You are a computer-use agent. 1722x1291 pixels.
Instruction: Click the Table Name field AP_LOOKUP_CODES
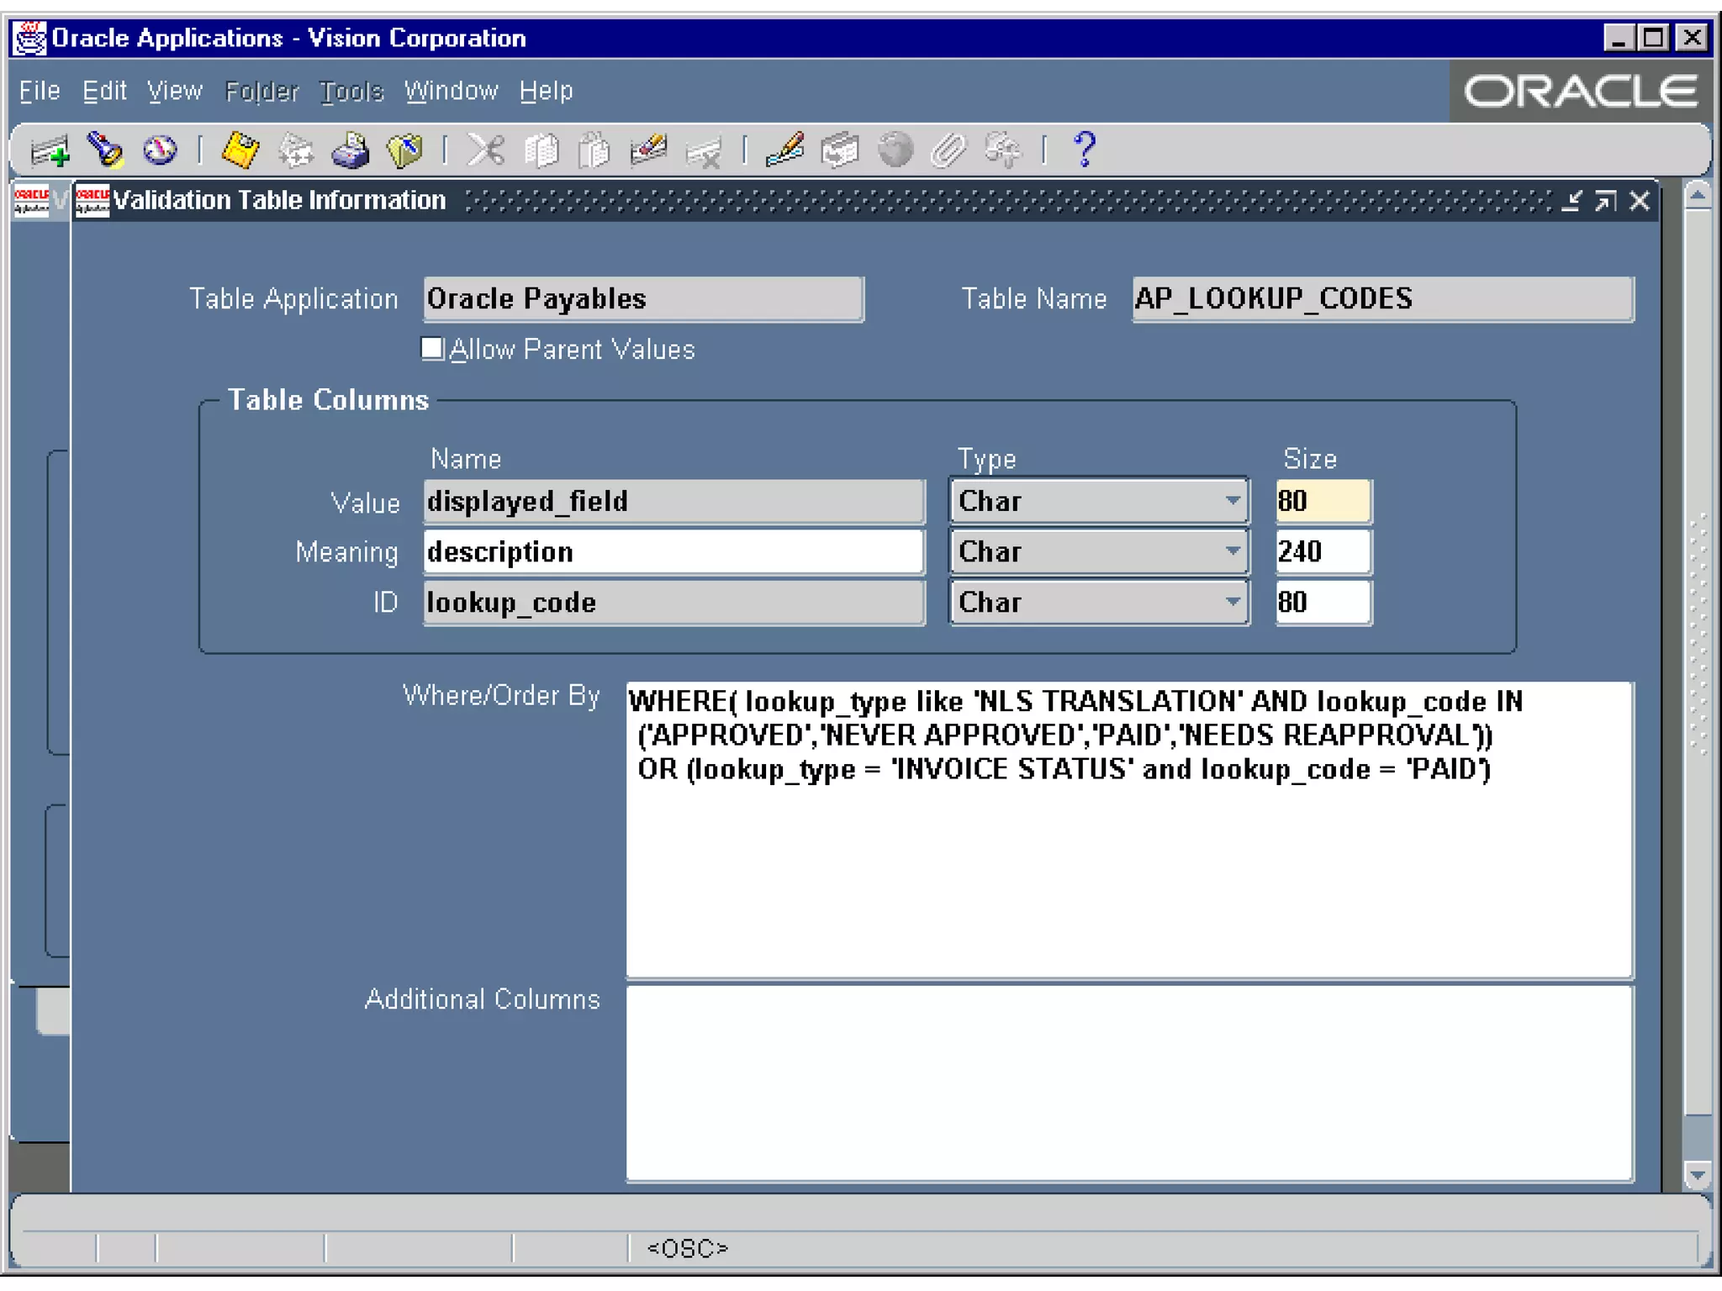pyautogui.click(x=1381, y=299)
